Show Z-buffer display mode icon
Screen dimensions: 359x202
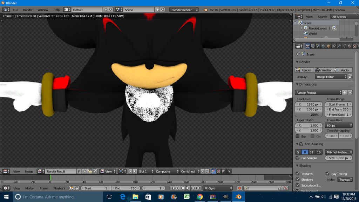[x=229, y=171]
